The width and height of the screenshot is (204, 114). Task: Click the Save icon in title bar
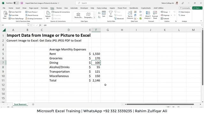(22, 3)
